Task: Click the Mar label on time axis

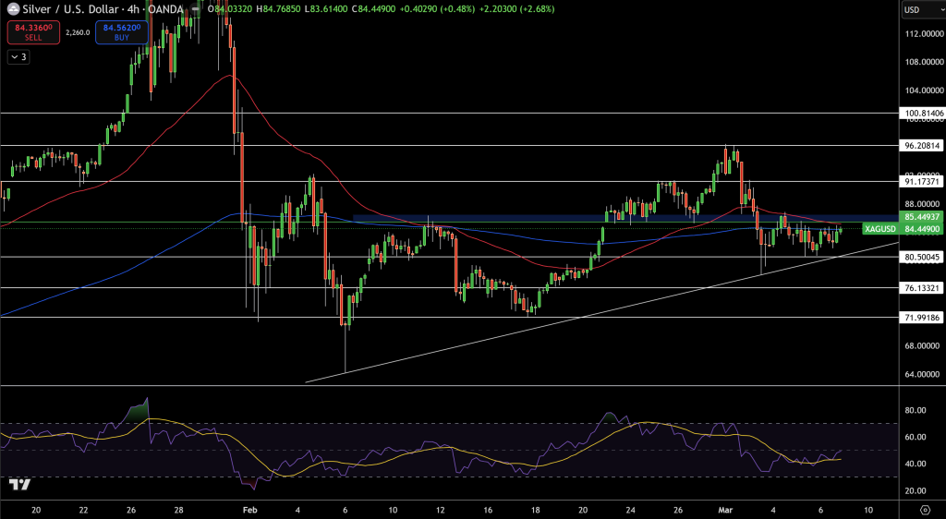Action: [726, 510]
